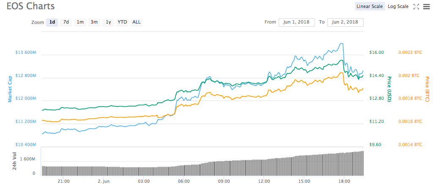
Task: Switch to Log Scale
Action: tap(398, 6)
